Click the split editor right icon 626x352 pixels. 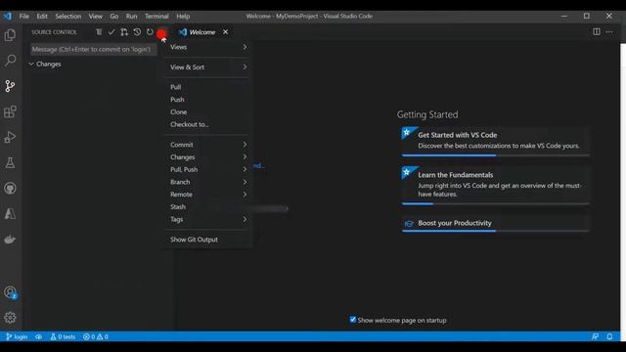pos(597,32)
